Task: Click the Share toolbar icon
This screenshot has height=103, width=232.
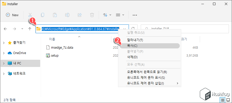Action: click(80, 15)
